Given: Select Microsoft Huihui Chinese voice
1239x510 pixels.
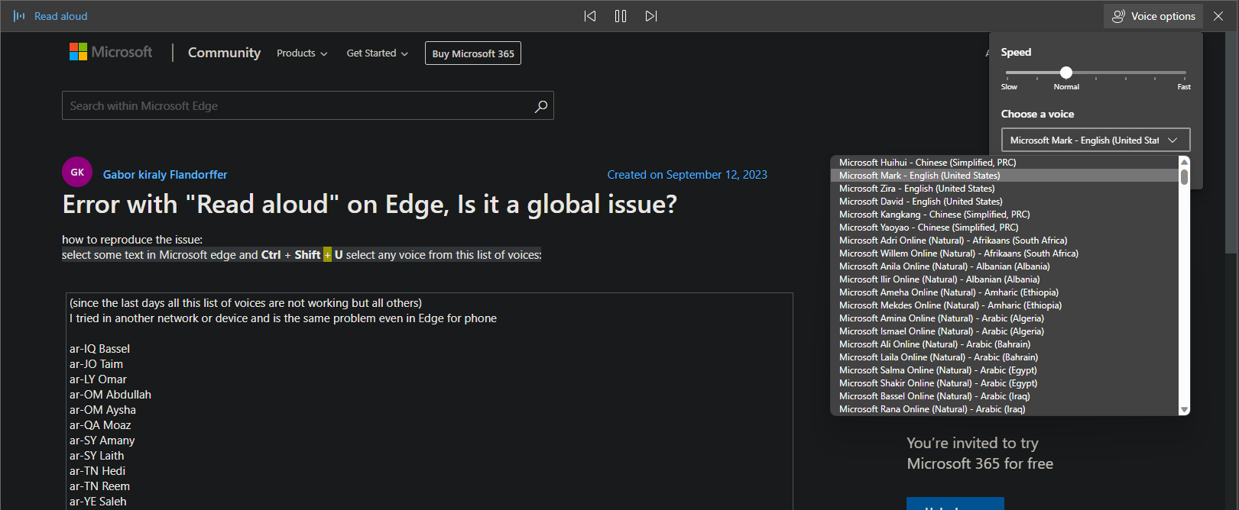Looking at the screenshot, I should coord(1006,163).
